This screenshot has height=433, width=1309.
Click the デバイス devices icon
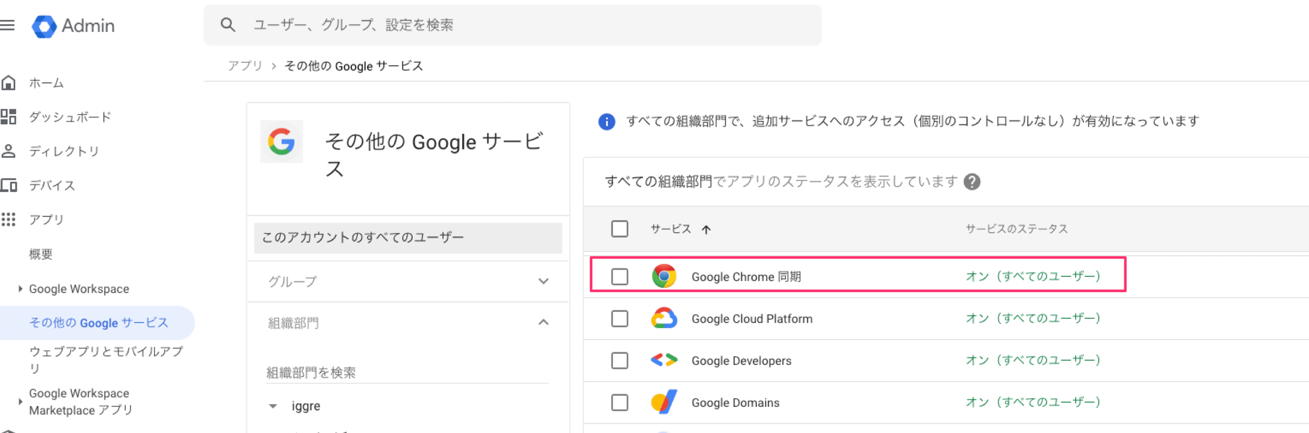(8, 185)
